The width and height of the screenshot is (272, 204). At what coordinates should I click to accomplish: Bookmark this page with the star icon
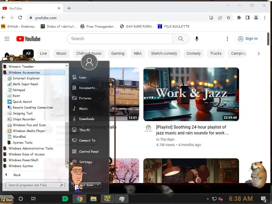(228, 18)
